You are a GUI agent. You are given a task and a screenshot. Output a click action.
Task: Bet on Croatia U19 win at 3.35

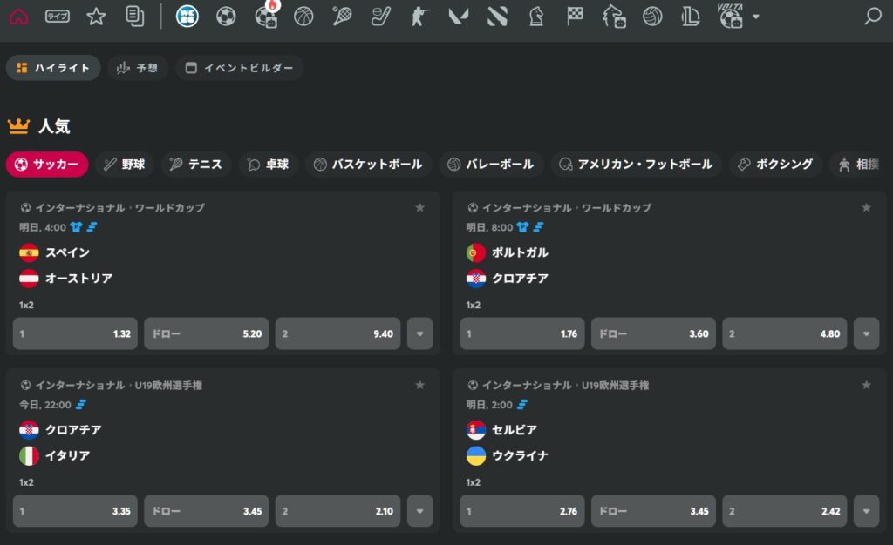point(75,511)
